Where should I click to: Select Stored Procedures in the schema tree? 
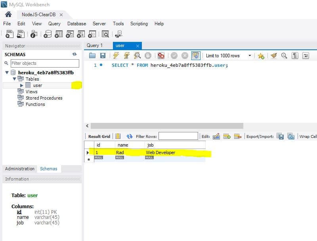44,98
